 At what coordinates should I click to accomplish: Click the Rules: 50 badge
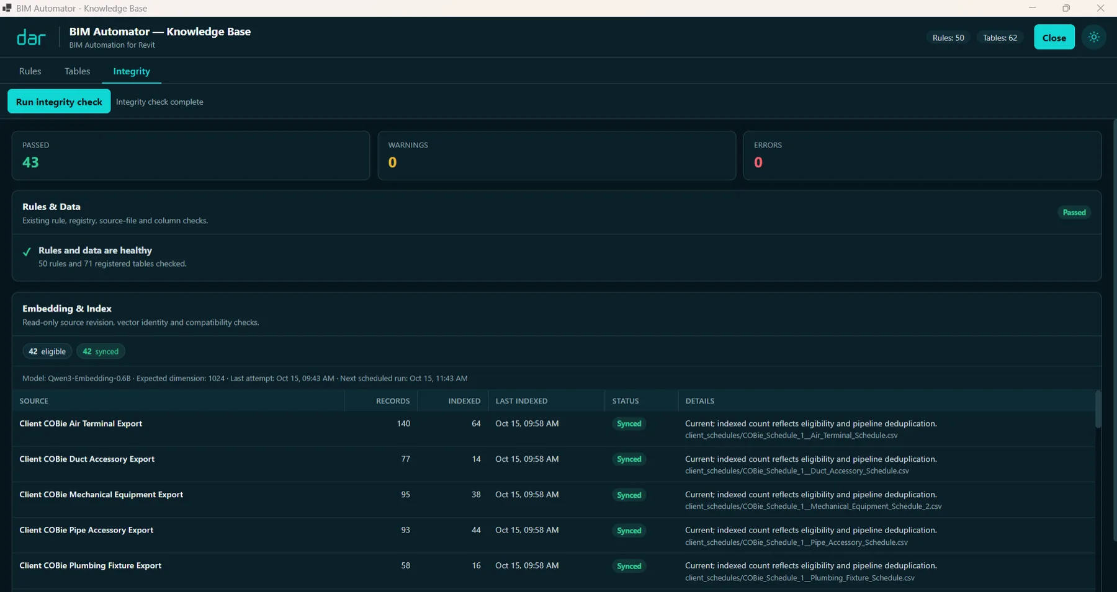point(948,38)
